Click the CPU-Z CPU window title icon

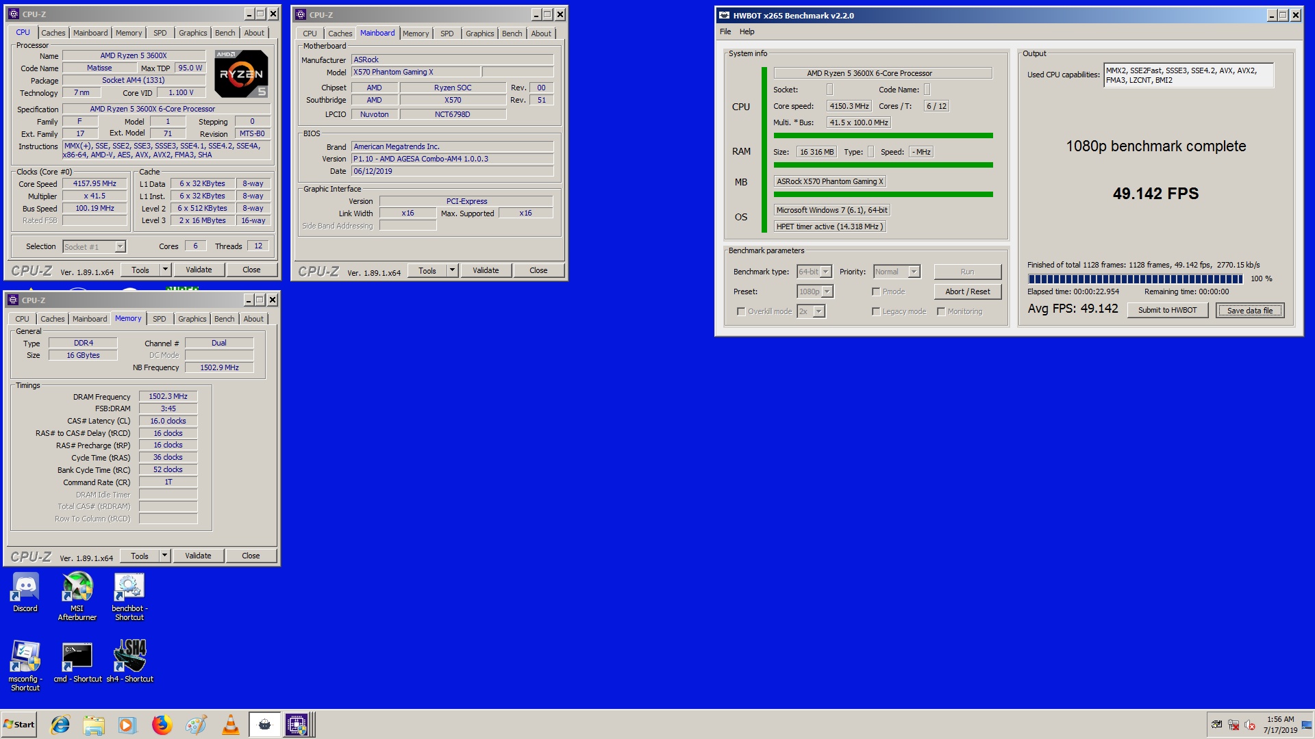pyautogui.click(x=14, y=14)
